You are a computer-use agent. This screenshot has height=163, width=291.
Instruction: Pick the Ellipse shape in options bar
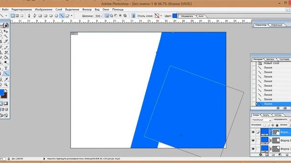click(x=51, y=16)
